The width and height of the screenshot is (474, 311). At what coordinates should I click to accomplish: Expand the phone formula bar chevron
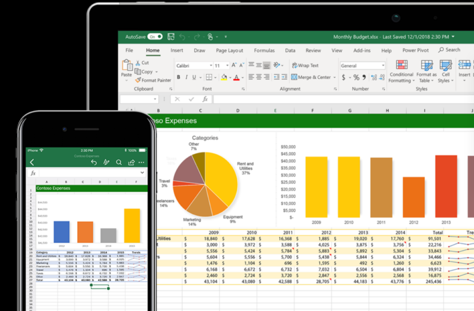[142, 173]
